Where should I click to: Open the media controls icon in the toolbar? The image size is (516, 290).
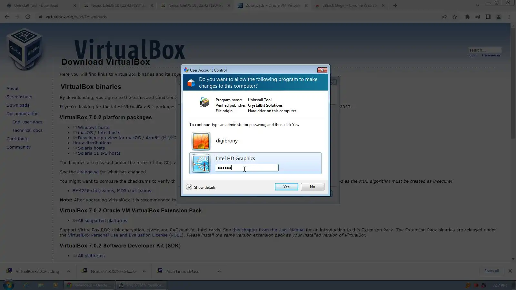478,17
